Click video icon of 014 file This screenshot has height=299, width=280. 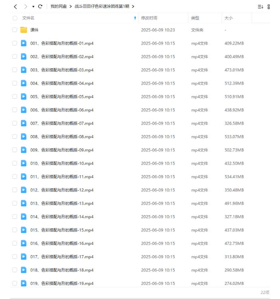tap(24, 216)
